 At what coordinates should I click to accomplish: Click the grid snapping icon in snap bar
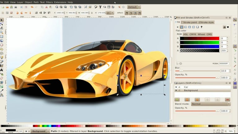click(x=235, y=83)
